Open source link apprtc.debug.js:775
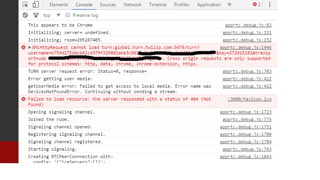 pos(247,119)
